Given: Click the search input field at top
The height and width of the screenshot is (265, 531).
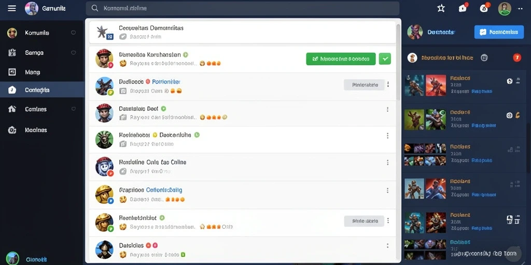Looking at the screenshot, I should pos(243,8).
